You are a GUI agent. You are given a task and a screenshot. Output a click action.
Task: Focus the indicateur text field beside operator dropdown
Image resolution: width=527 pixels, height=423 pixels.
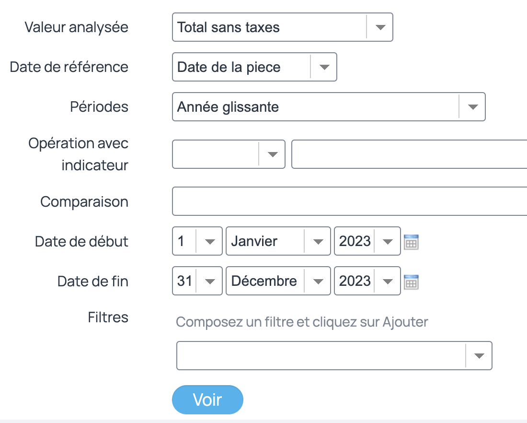[x=409, y=154]
